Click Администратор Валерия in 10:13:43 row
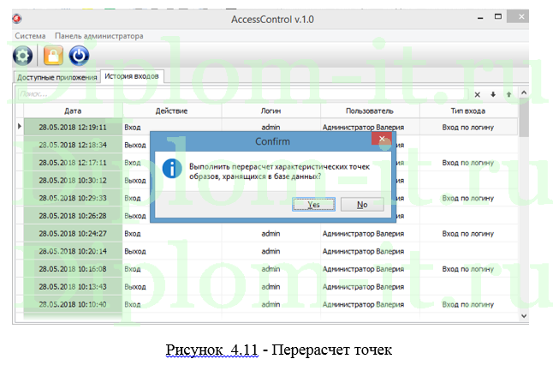Screen dimensions: 553x365 (363, 287)
